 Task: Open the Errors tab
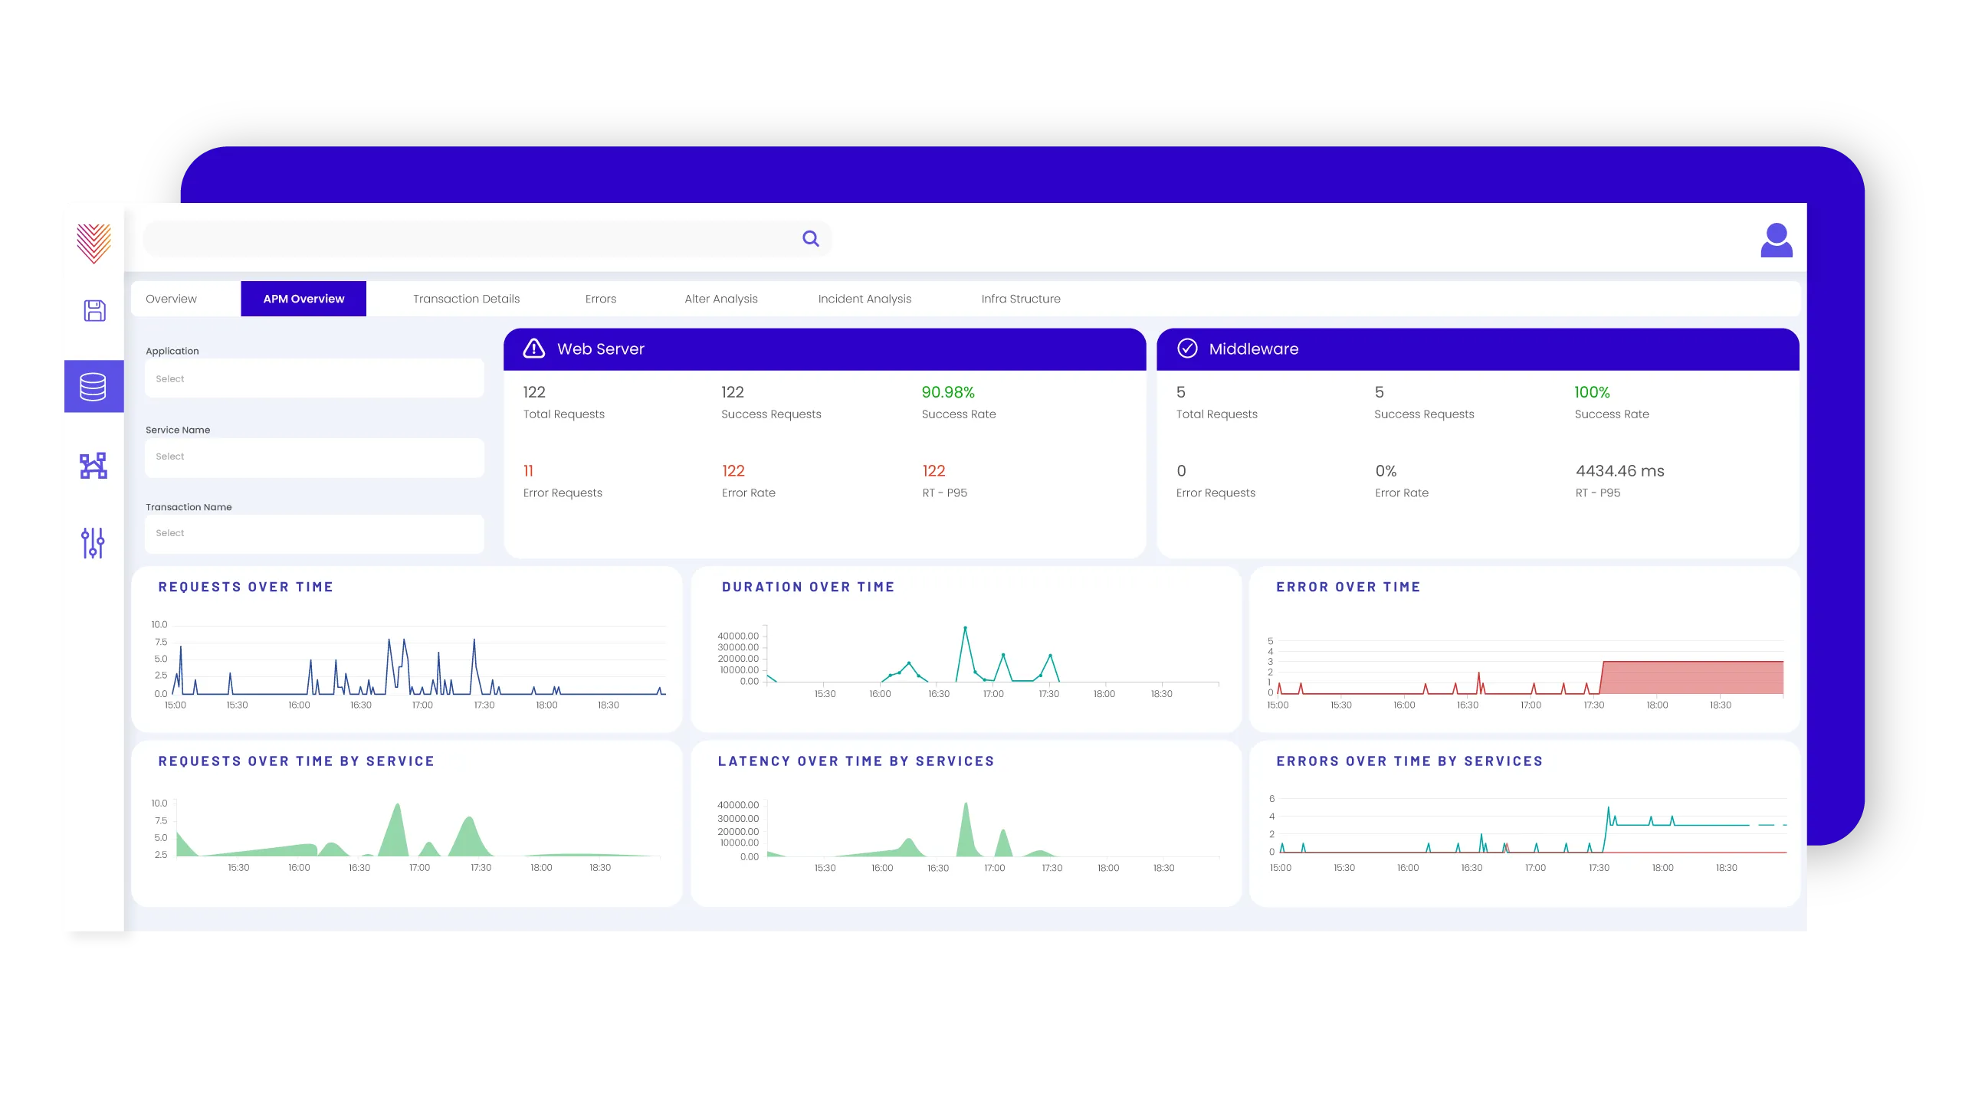tap(600, 299)
